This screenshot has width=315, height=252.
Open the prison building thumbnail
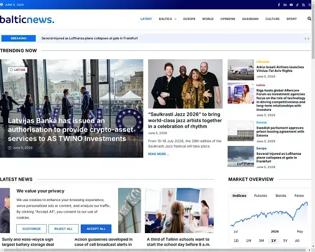click(x=240, y=131)
